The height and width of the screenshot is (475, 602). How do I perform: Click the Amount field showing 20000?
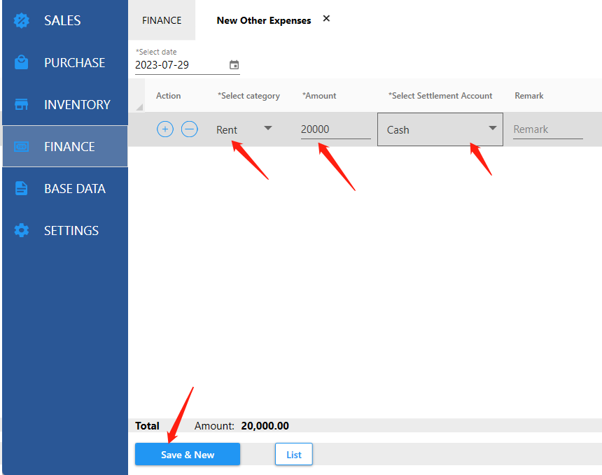coord(335,129)
